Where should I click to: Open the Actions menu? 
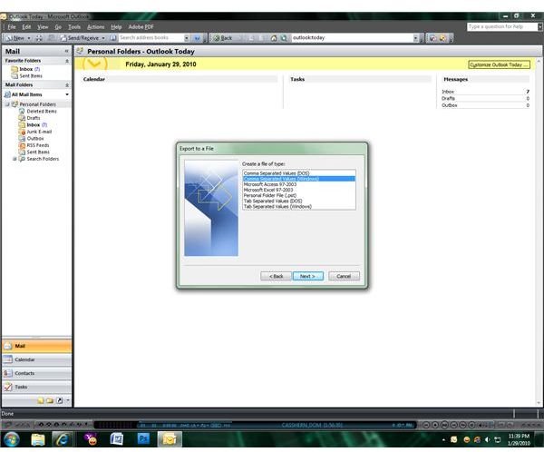(96, 26)
